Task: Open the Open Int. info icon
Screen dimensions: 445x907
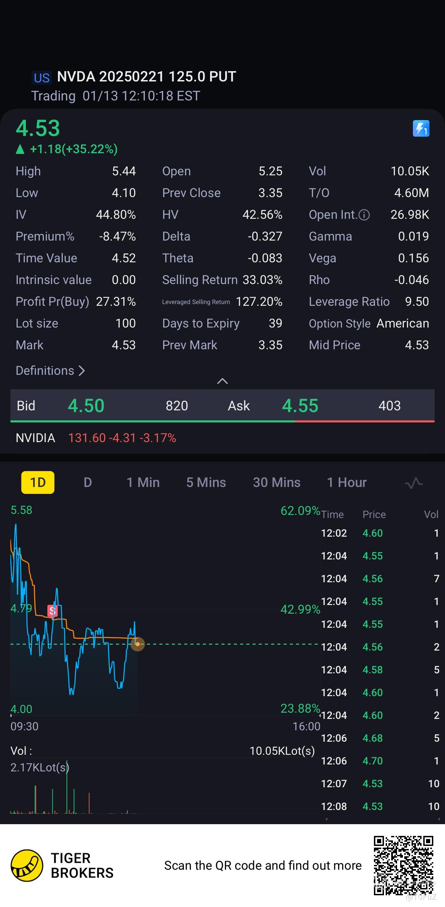Action: 364,215
